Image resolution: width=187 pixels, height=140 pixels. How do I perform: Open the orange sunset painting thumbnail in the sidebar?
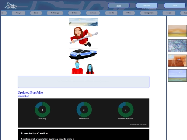pos(177,31)
